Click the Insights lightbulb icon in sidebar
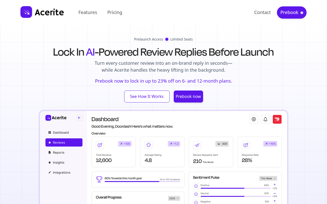Image resolution: width=327 pixels, height=204 pixels. pos(50,162)
